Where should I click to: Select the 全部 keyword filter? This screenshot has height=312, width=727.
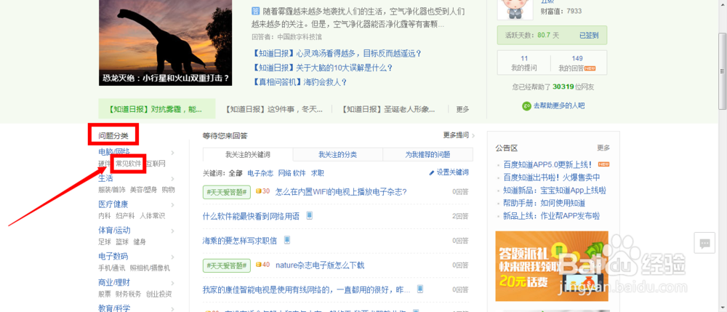click(236, 173)
